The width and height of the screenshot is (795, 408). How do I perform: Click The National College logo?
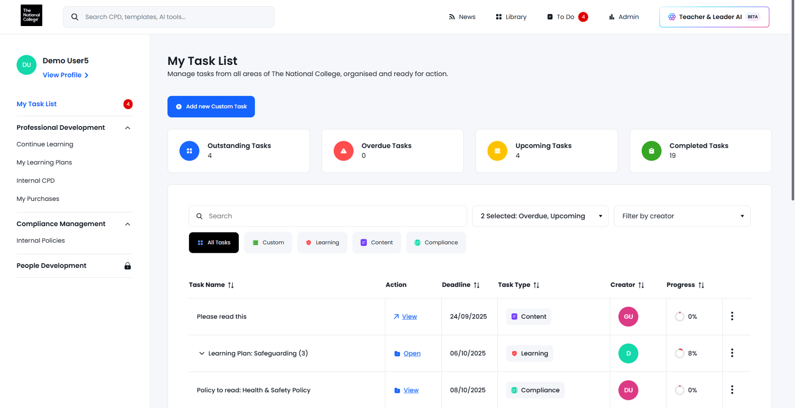click(x=31, y=16)
